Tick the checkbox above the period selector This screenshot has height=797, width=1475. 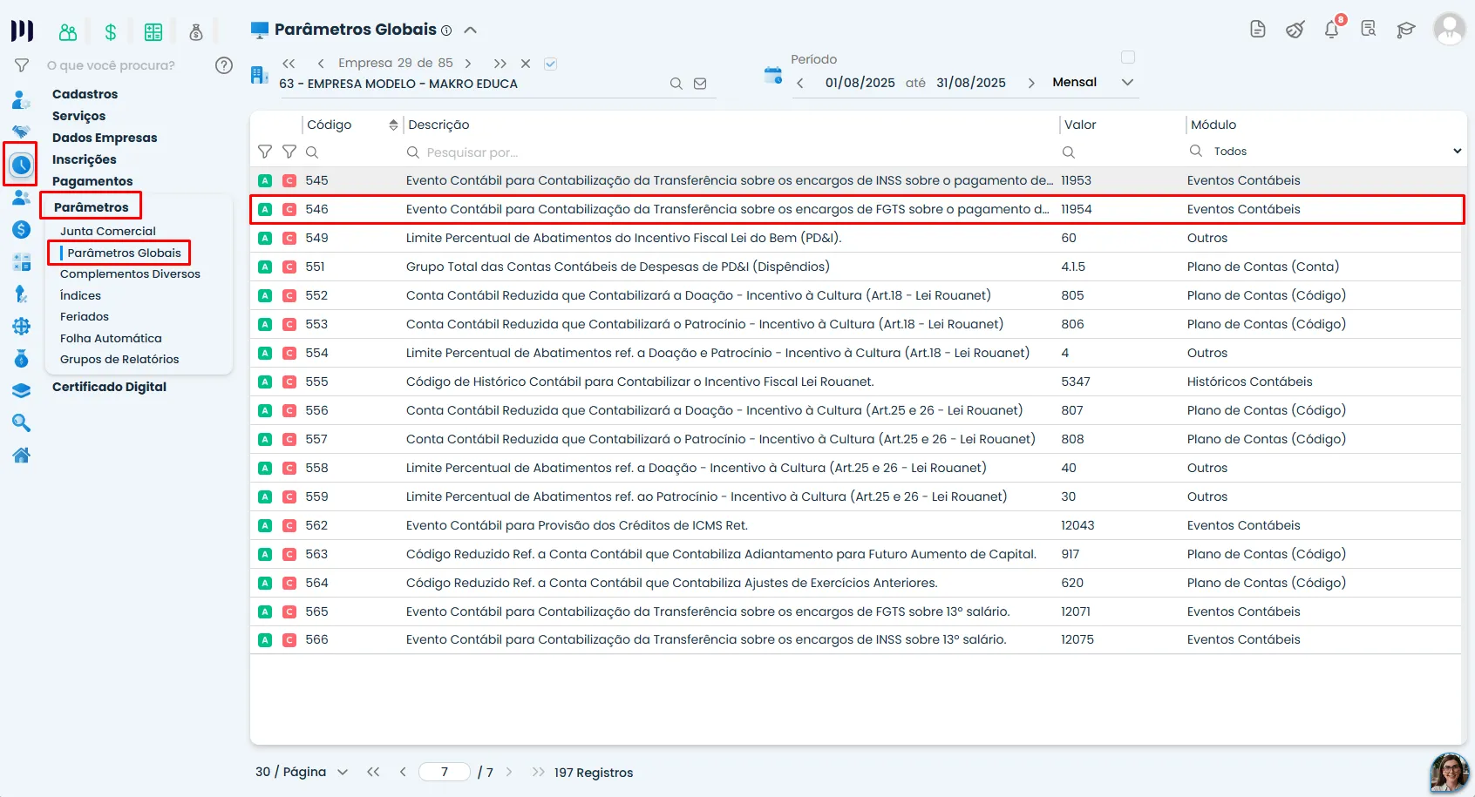click(1128, 57)
